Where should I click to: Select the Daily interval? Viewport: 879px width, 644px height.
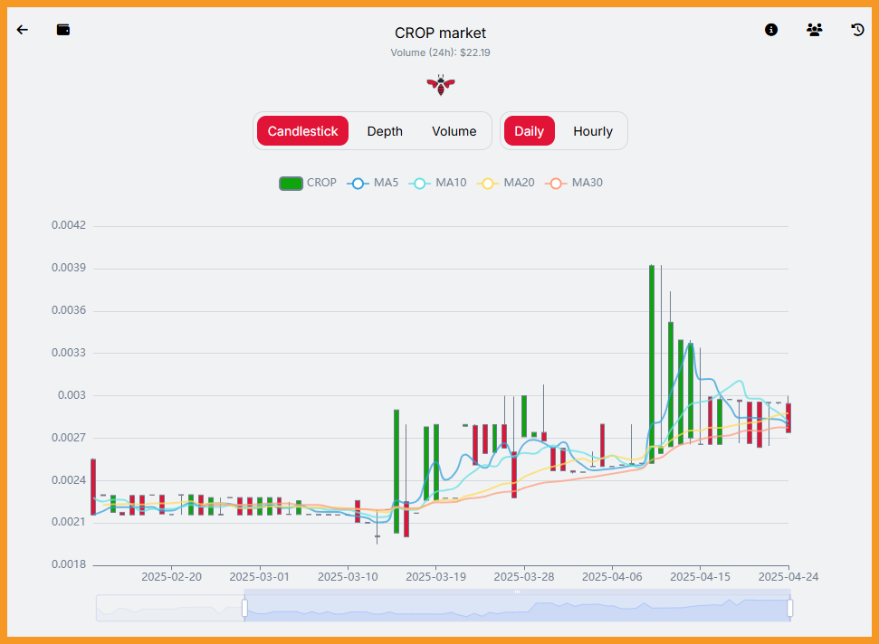click(530, 131)
